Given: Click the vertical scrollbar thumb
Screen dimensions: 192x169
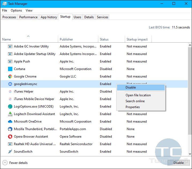Looking at the screenshot, I should pyautogui.click(x=190, y=91).
